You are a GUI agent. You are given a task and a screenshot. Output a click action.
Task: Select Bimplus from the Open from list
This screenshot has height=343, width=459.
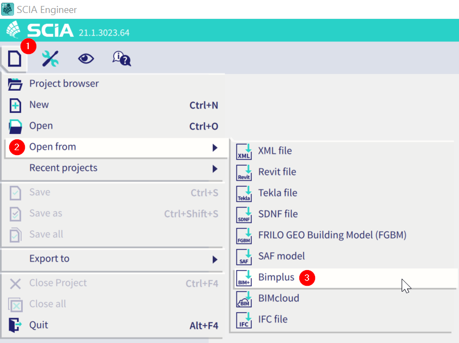click(x=276, y=278)
